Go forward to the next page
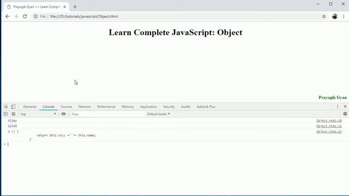Screen dimensions: 349x196 click(x=16, y=16)
